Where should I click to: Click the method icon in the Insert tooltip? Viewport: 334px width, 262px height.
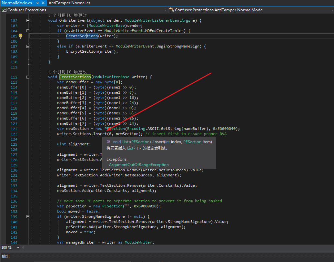[108, 142]
